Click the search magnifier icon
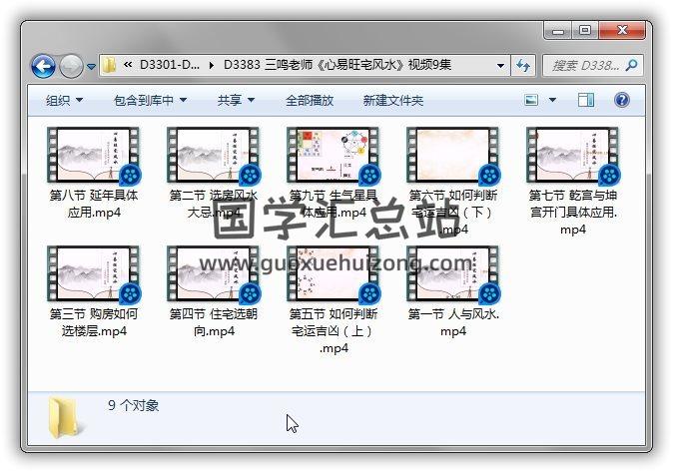The width and height of the screenshot is (673, 473). pyautogui.click(x=631, y=65)
